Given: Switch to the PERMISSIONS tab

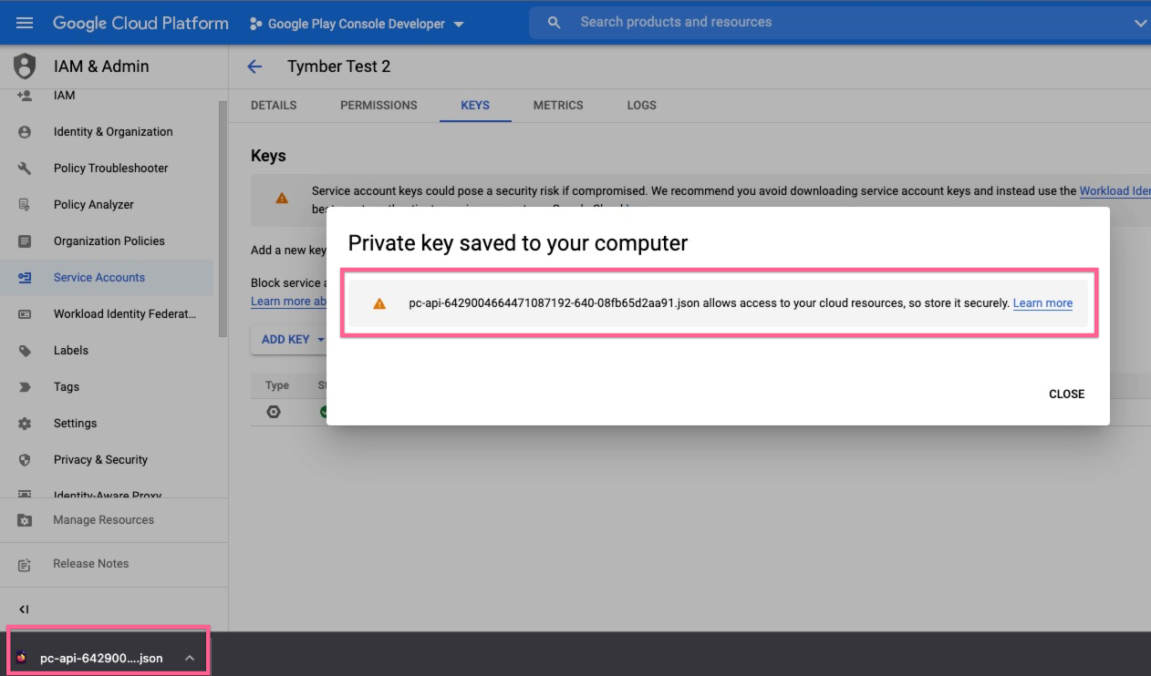Looking at the screenshot, I should (x=378, y=106).
